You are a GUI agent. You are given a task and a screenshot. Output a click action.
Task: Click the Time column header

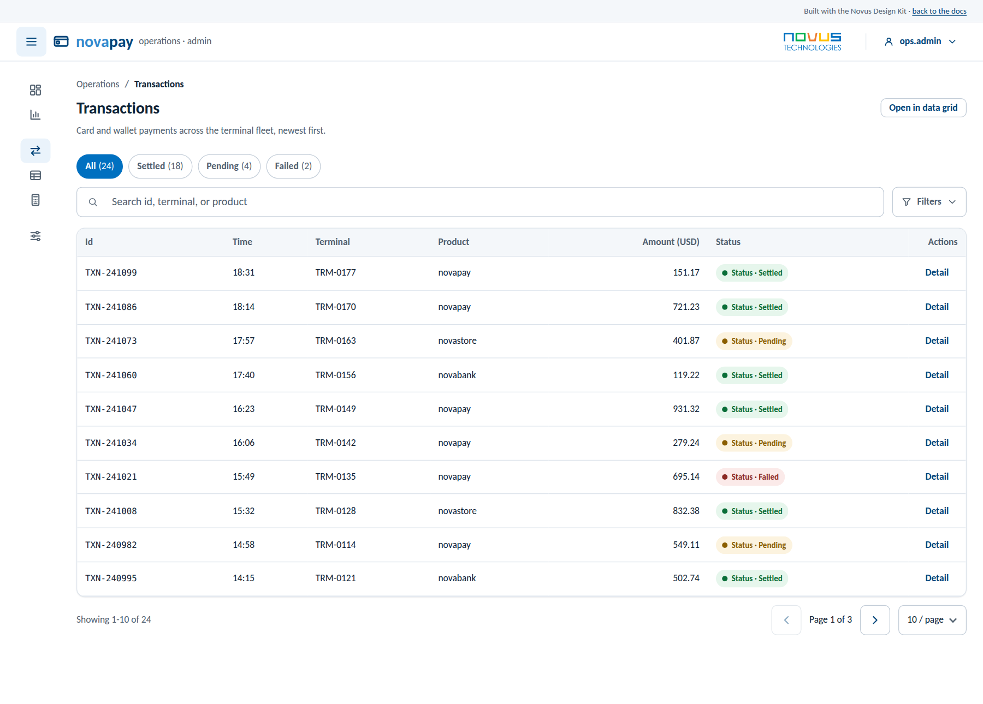242,242
